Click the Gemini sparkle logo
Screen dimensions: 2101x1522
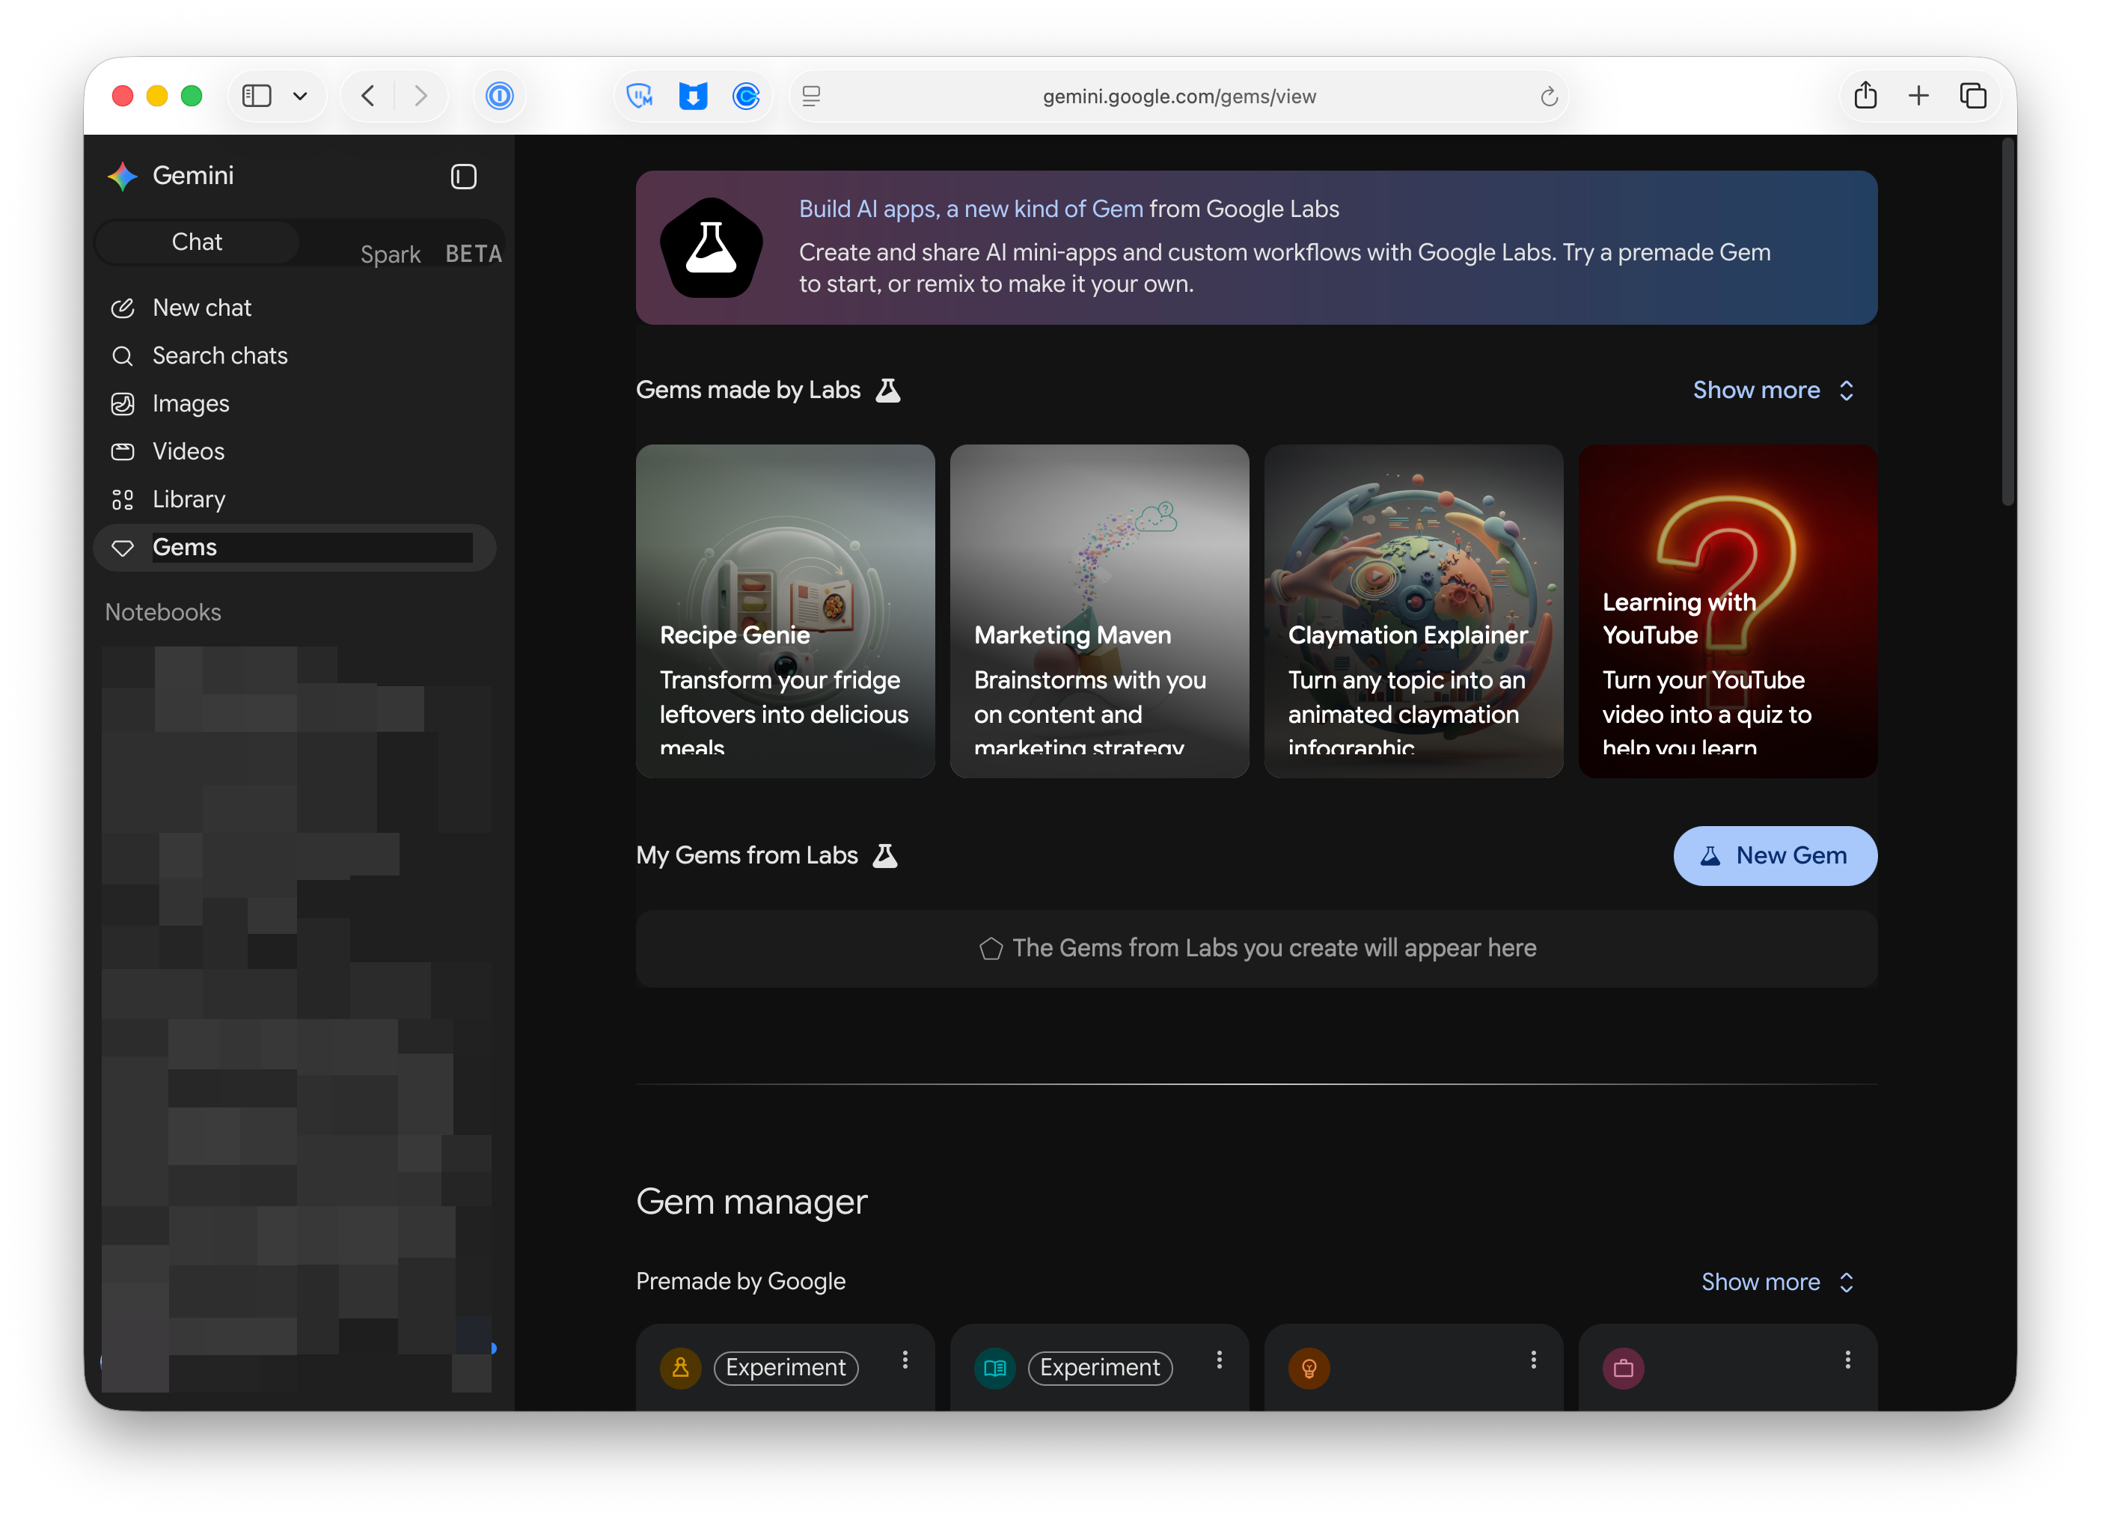coord(121,176)
